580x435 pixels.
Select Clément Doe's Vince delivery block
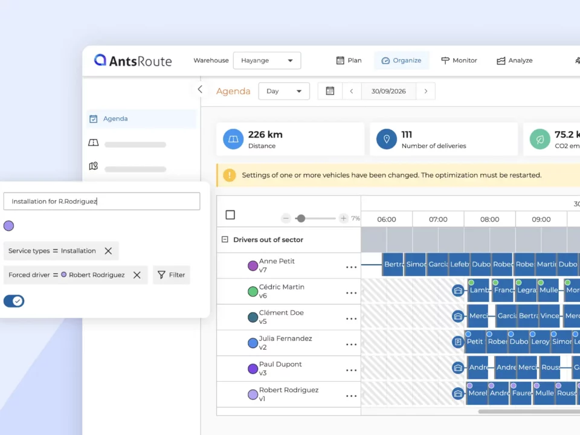click(x=549, y=316)
